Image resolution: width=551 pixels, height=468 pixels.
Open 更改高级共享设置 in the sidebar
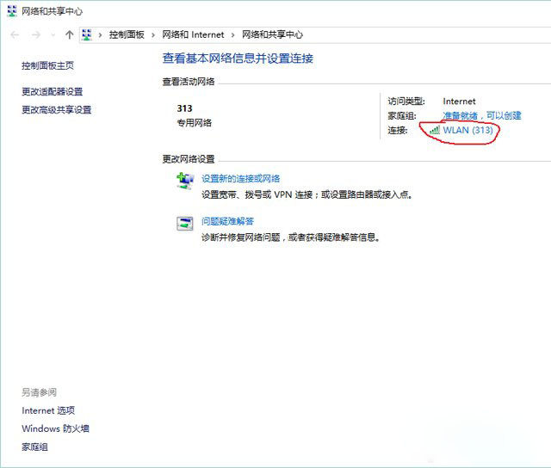coord(57,109)
